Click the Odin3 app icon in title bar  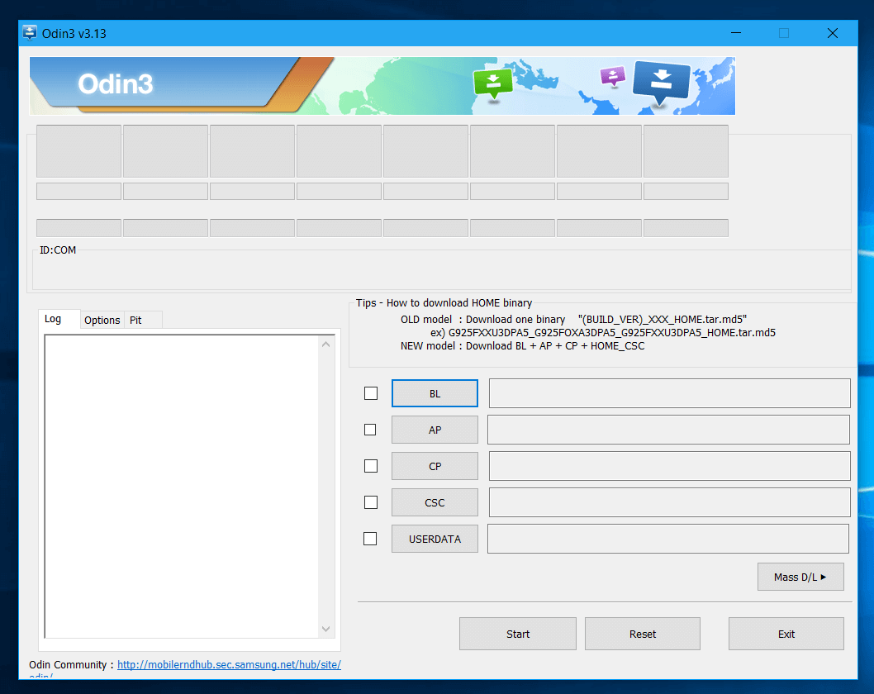(x=30, y=33)
